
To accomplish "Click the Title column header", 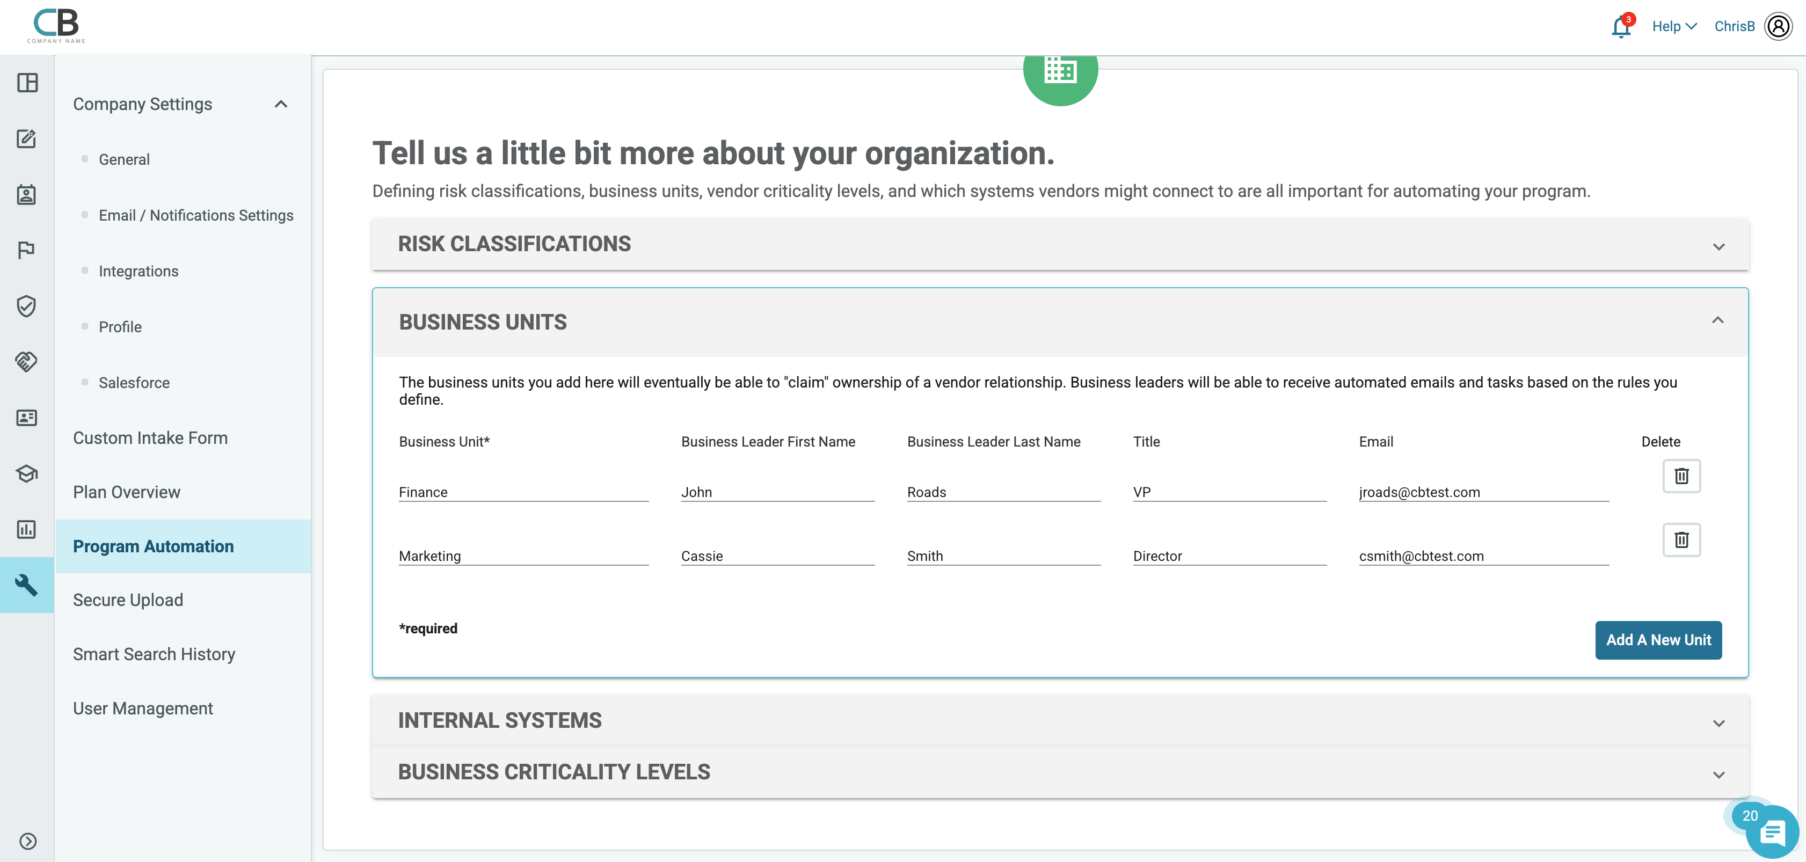I will click(x=1147, y=442).
